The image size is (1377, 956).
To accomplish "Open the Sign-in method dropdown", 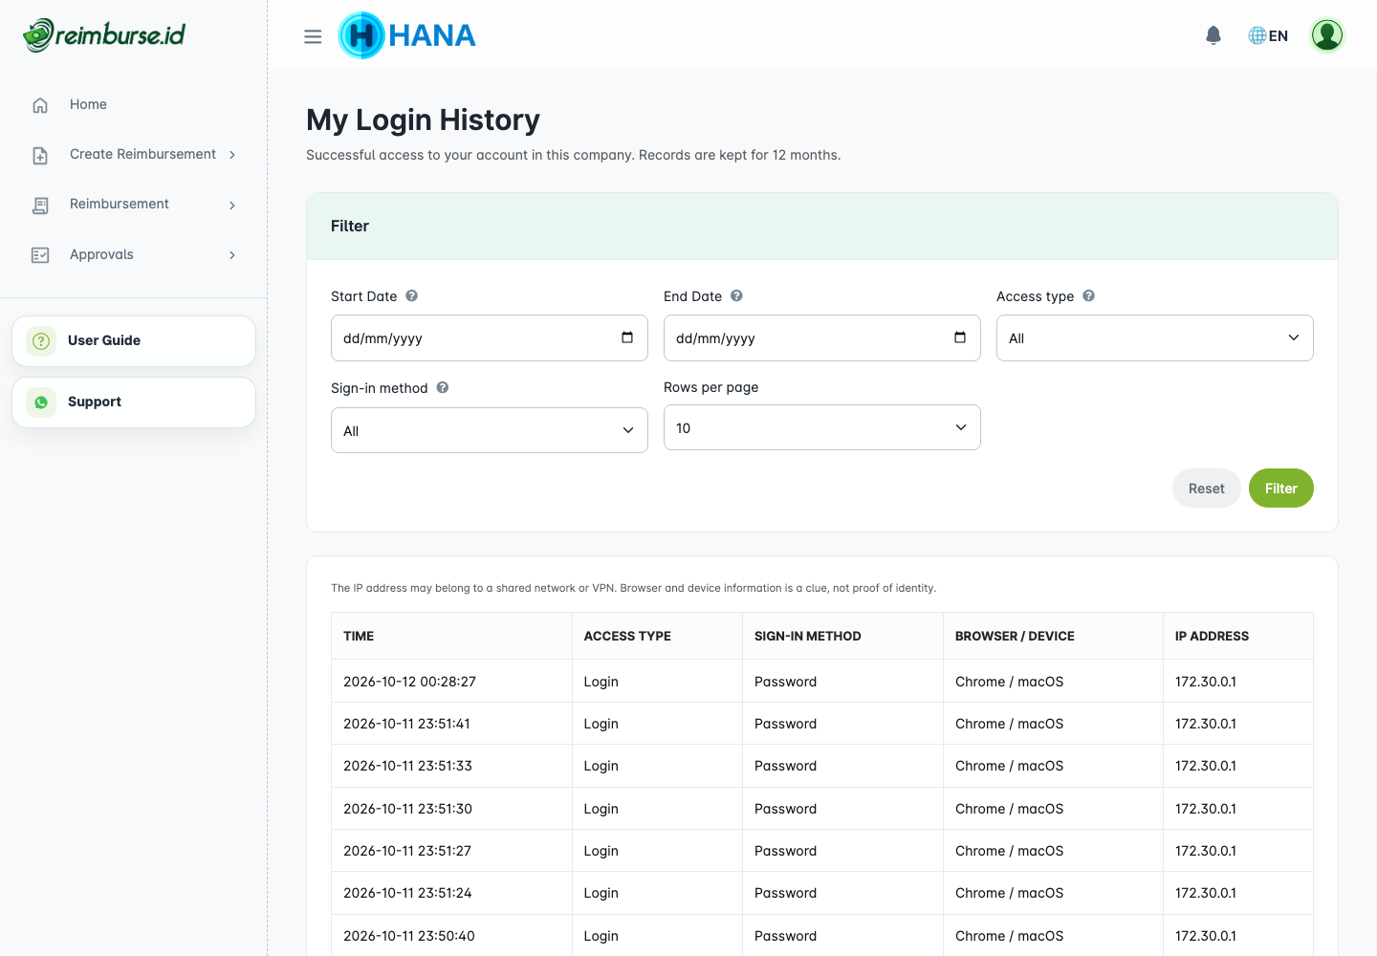I will [x=490, y=430].
